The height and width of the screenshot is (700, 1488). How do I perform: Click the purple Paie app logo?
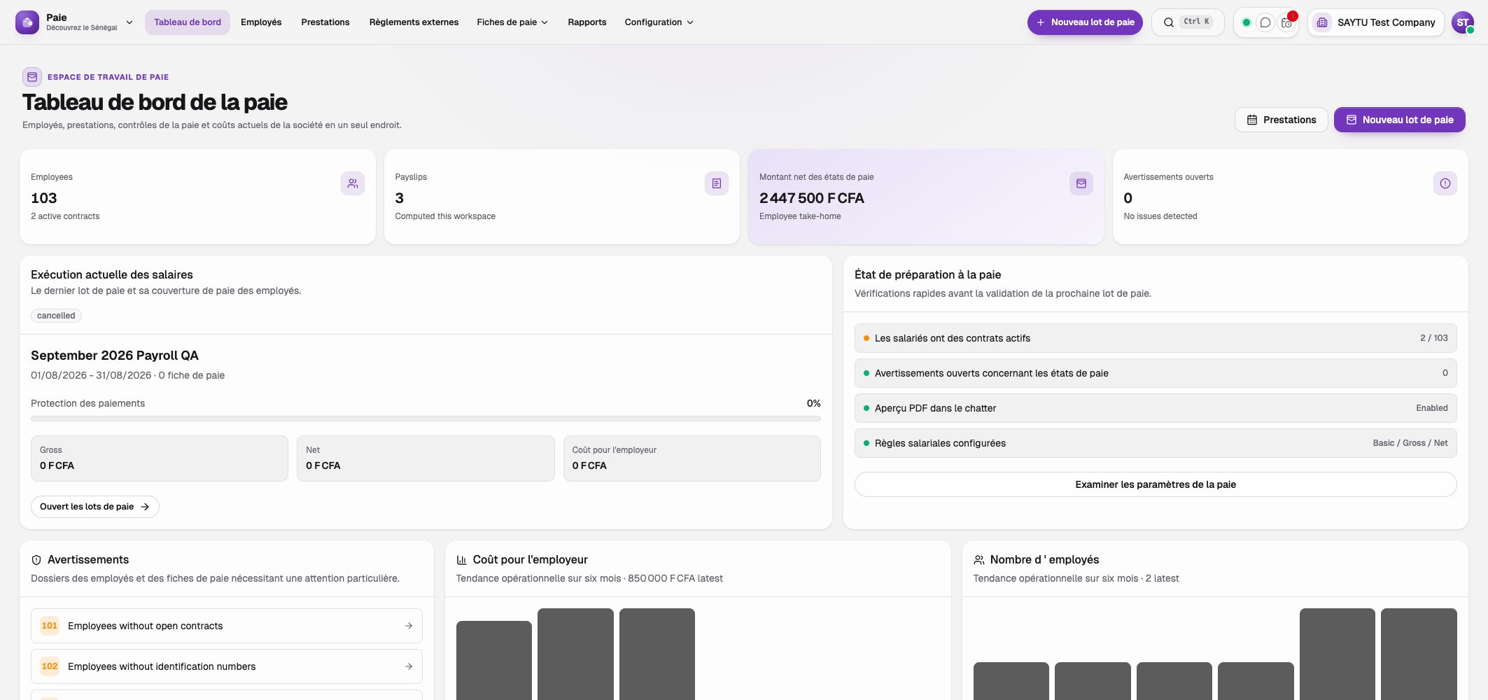pyautogui.click(x=27, y=22)
